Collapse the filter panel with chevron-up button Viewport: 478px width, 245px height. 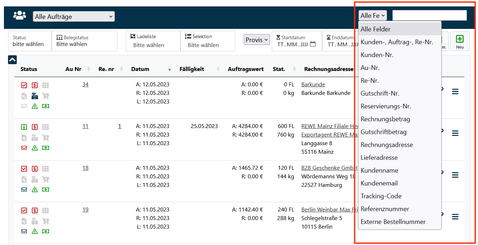click(x=12, y=60)
